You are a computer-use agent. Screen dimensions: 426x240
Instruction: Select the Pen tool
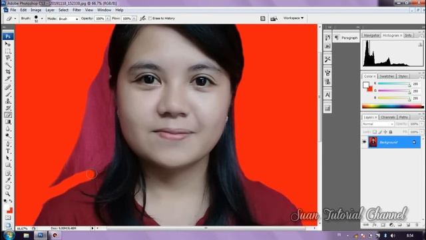(8, 144)
